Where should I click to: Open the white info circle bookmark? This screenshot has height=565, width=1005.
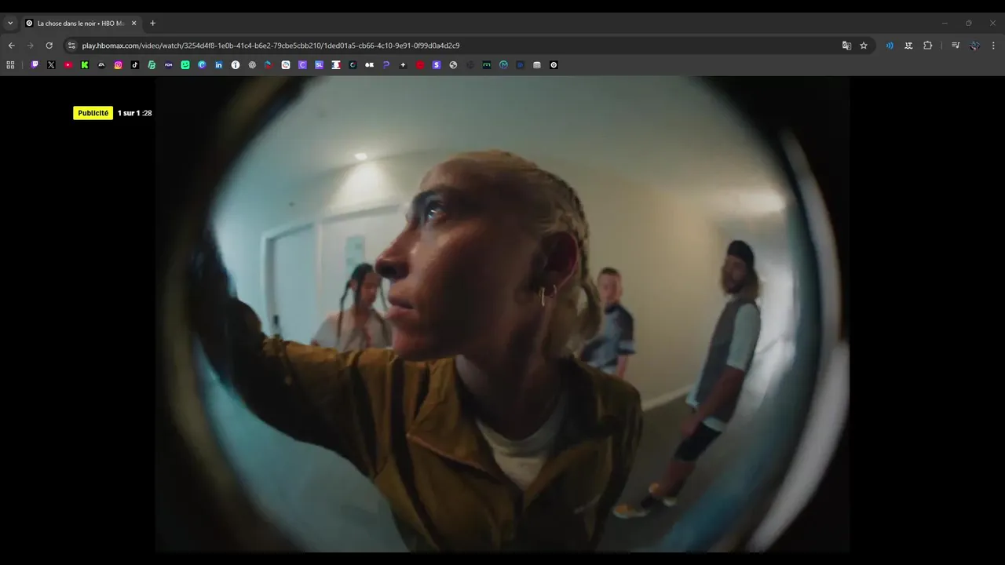tap(236, 65)
